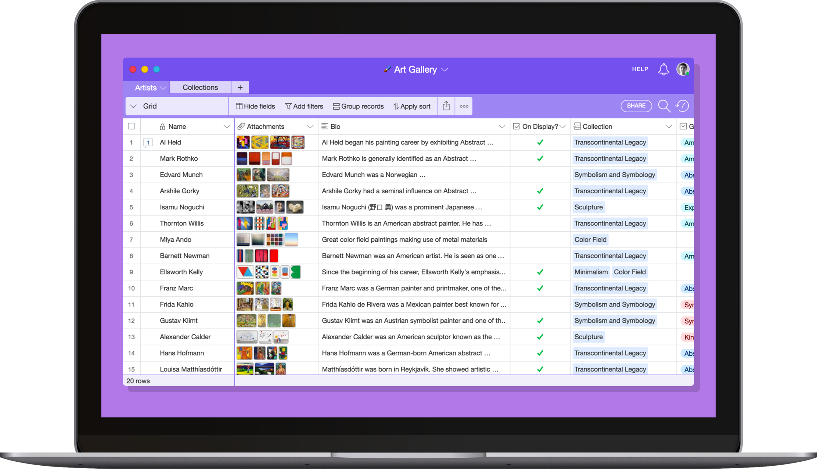Open Ellsworth Kelly's first attachment thumbnail
Image resolution: width=817 pixels, height=469 pixels.
[x=245, y=272]
